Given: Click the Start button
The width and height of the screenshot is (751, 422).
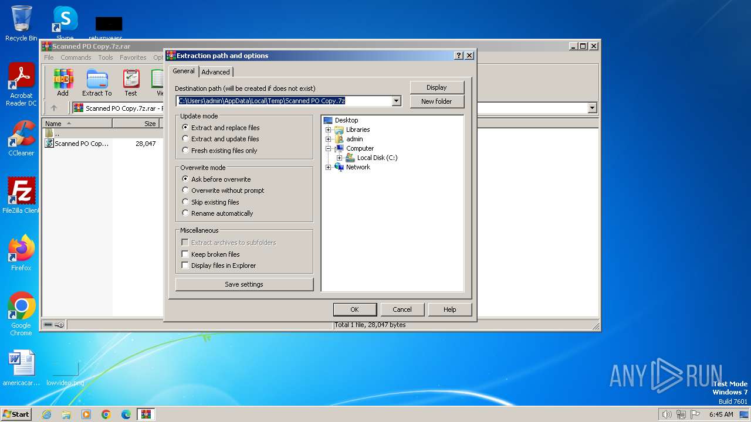Looking at the screenshot, I should point(16,414).
